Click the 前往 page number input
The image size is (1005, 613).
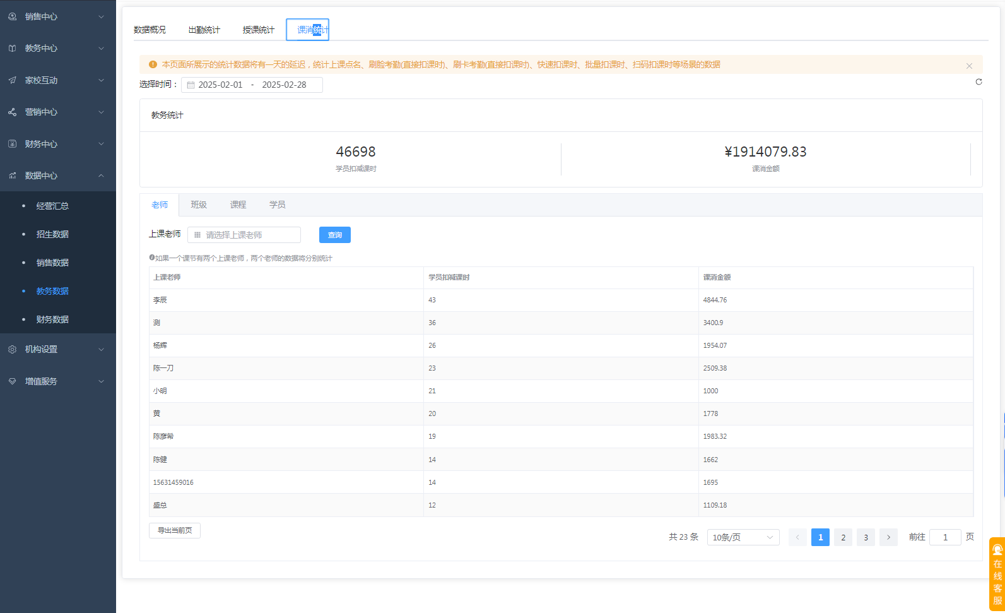pyautogui.click(x=945, y=537)
